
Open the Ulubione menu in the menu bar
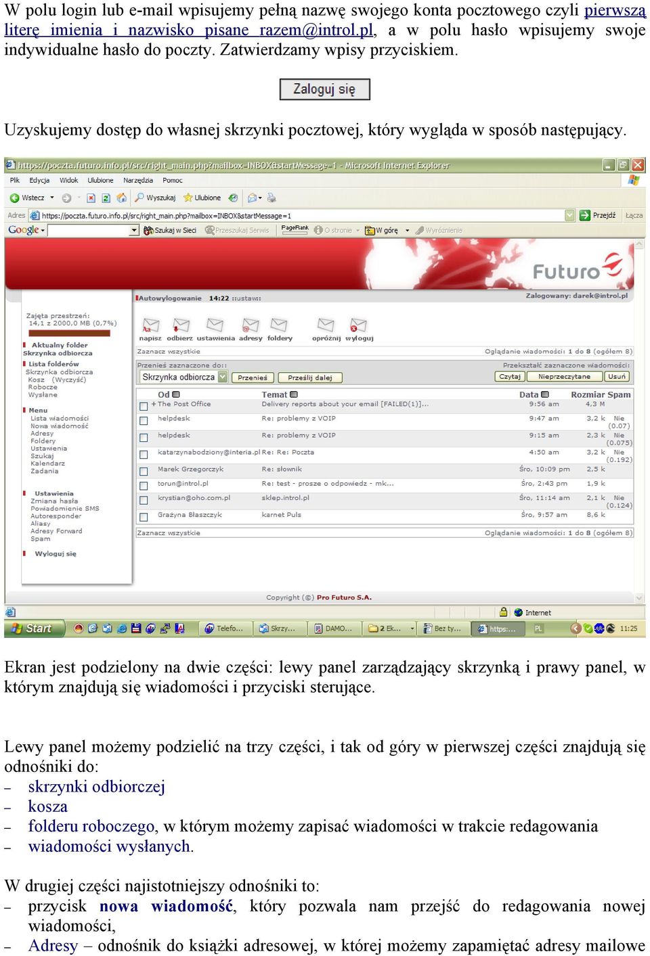point(100,180)
